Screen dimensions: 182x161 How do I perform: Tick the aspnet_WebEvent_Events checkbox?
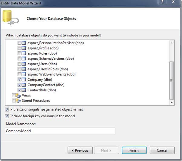click(x=19, y=74)
